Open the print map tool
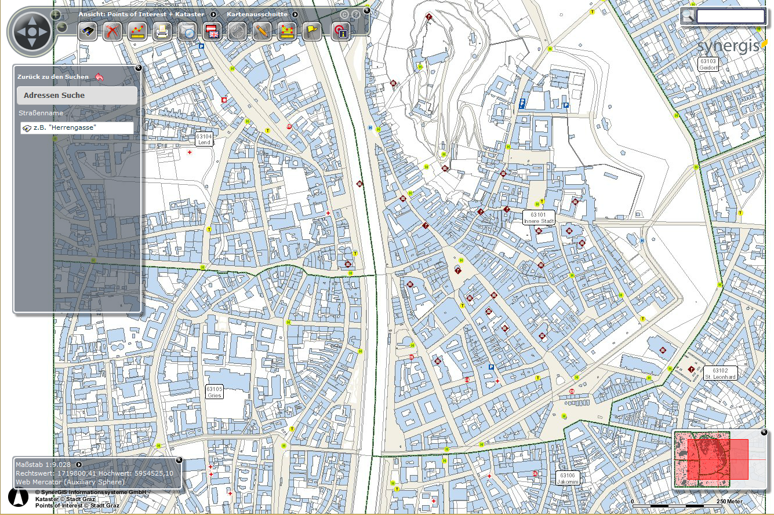The height and width of the screenshot is (515, 774). [162, 31]
